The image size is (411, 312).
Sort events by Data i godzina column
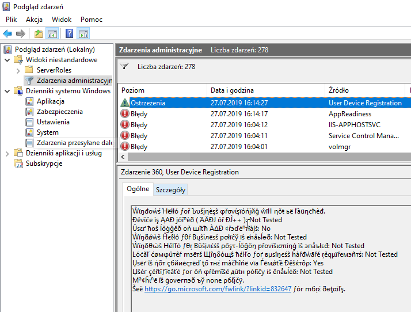pos(265,90)
